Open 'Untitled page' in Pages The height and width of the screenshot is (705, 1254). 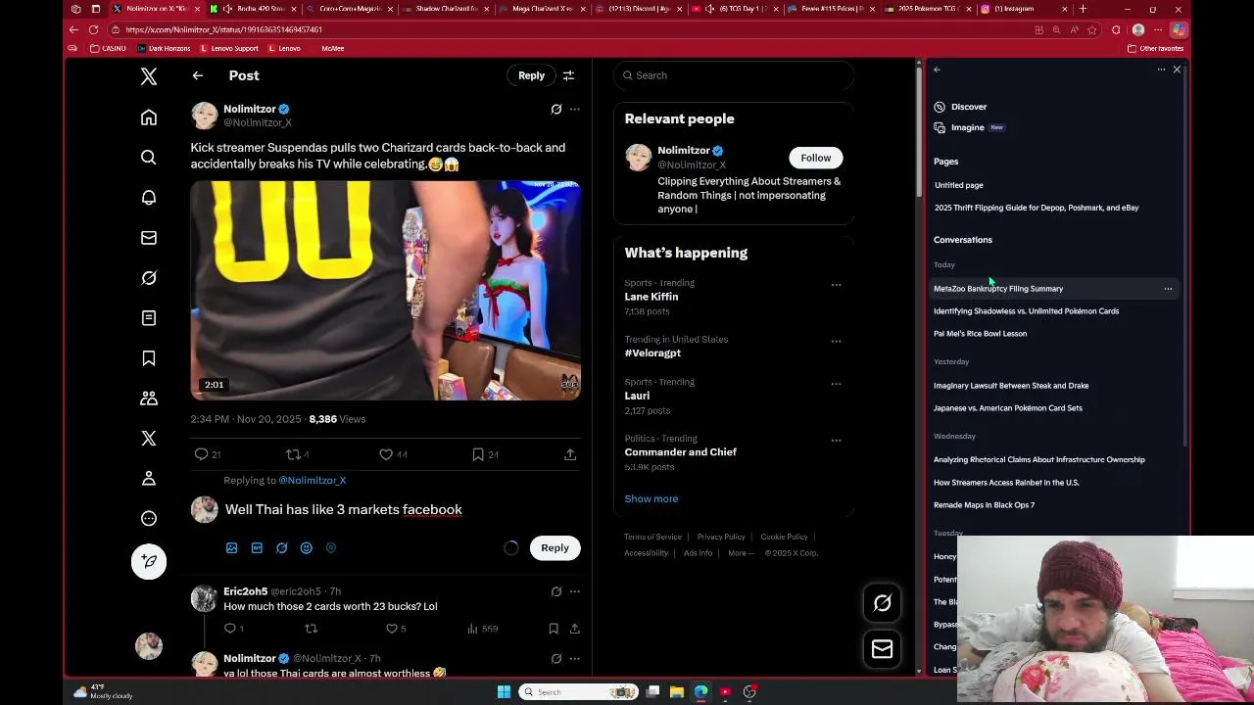point(959,185)
